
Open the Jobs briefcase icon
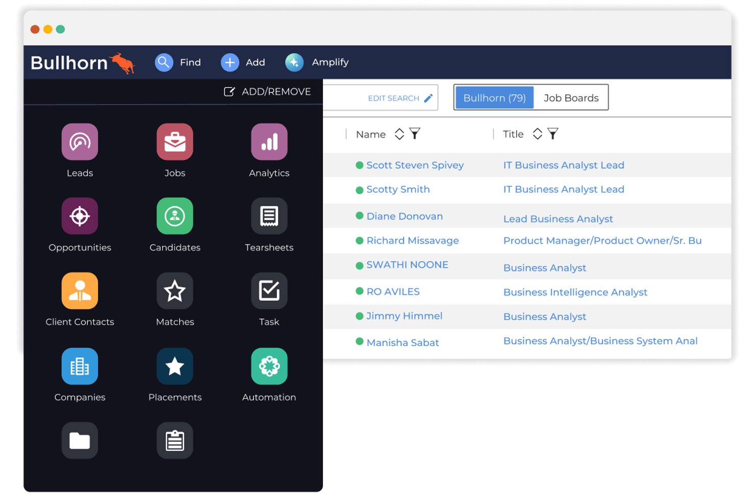[174, 142]
